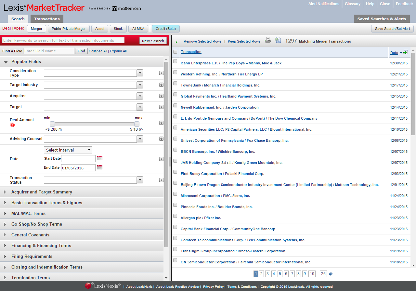Click the Lexis MarketTracker logo
Screen dimensions: 416x291
[x=44, y=8]
